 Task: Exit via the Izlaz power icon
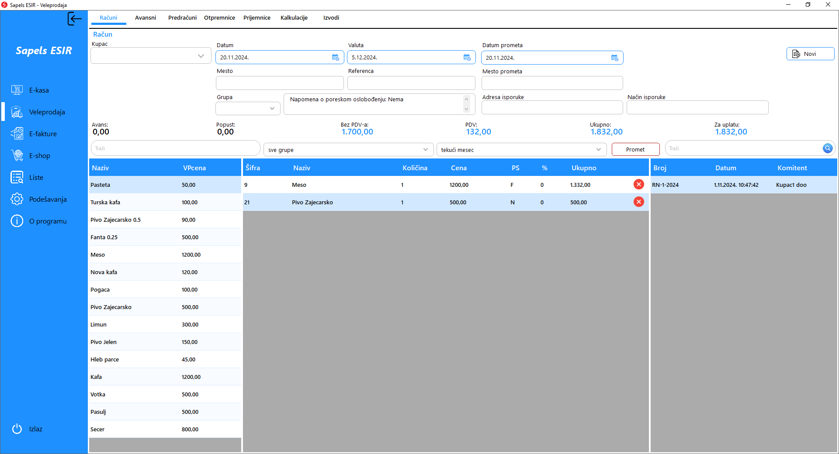click(x=17, y=429)
